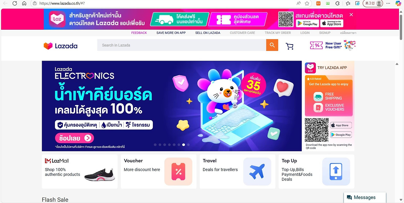Click the LOGIN link
The width and height of the screenshot is (404, 203).
coord(305,33)
